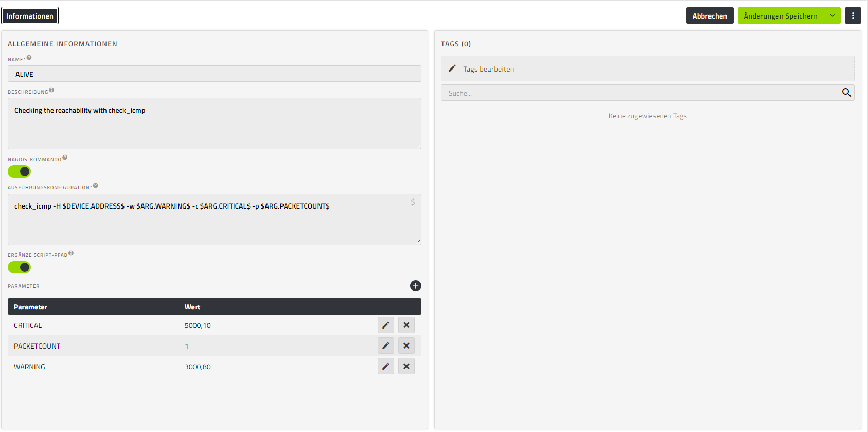The height and width of the screenshot is (432, 868).
Task: Click the TAGS (0) heading
Action: coord(456,44)
